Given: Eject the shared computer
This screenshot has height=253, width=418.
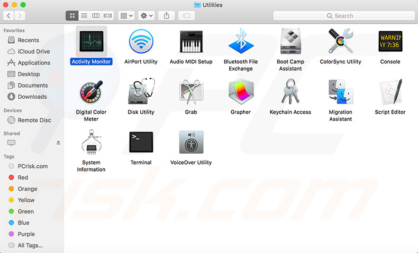Looking at the screenshot, I should (58, 143).
